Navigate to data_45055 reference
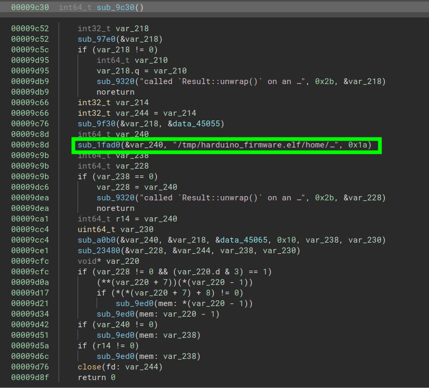The height and width of the screenshot is (388, 429). pos(196,124)
